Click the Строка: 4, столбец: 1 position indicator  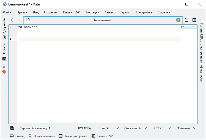(35, 128)
